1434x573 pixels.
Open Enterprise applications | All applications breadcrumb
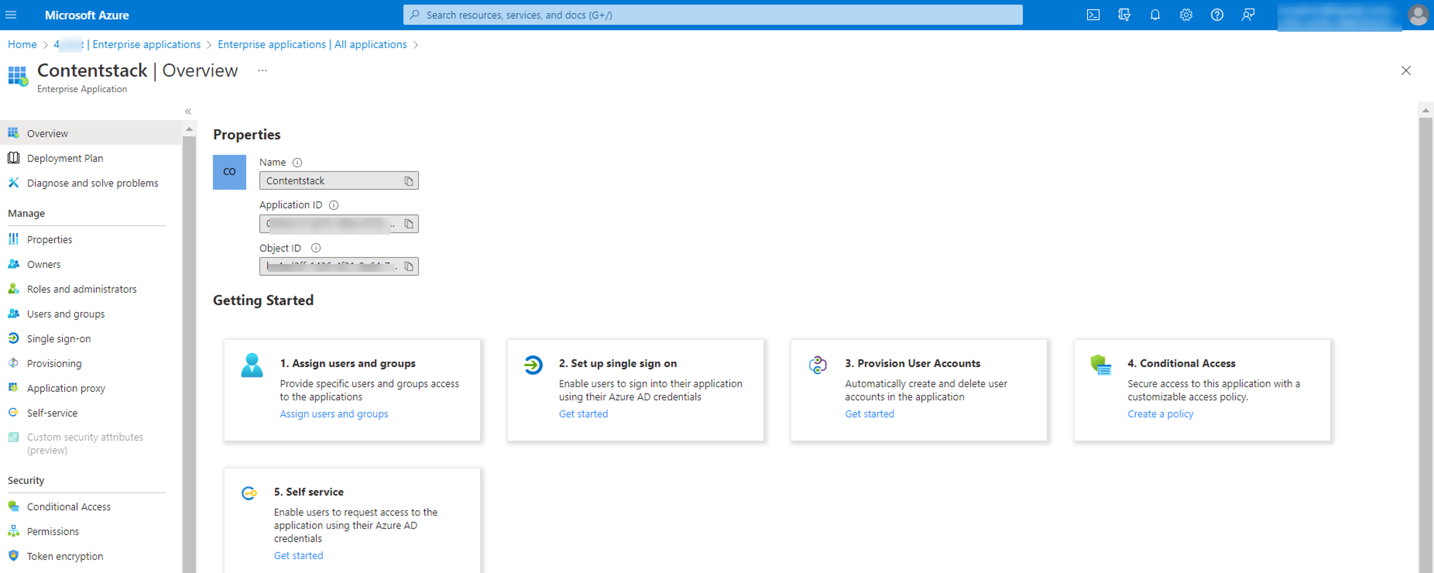pos(312,44)
